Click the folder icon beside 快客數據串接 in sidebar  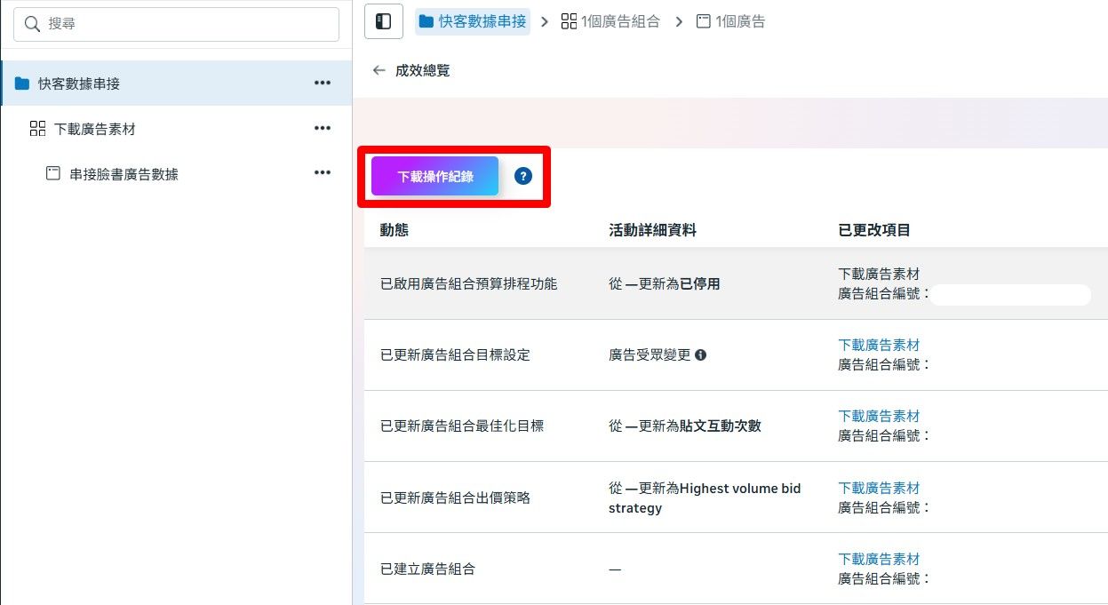[22, 84]
